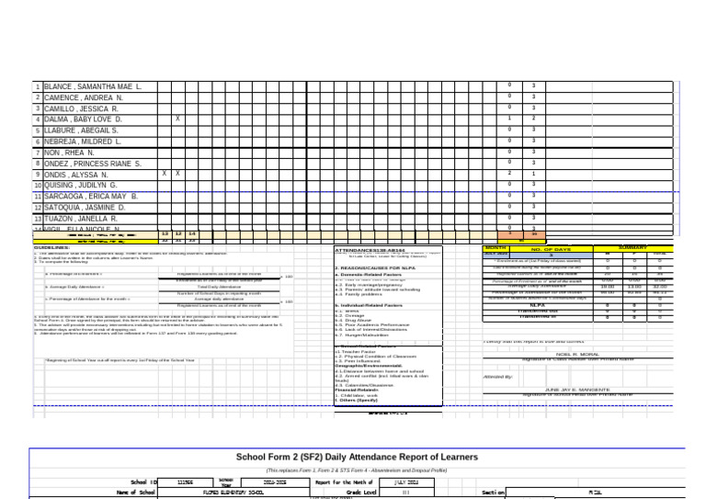Click the Report for the Month value
Viewport: 706px width, 499px height.
tap(406, 482)
